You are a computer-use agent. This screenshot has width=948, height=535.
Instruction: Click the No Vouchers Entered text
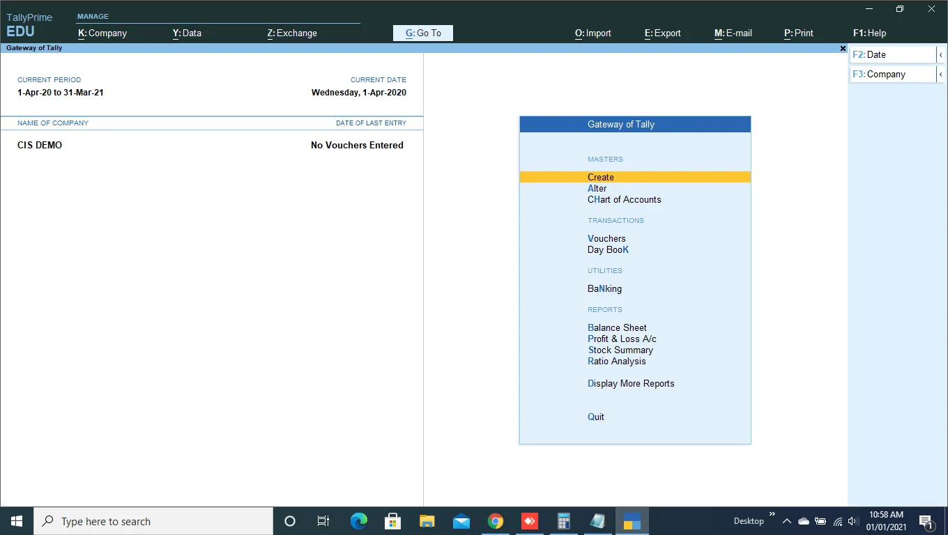click(x=357, y=145)
